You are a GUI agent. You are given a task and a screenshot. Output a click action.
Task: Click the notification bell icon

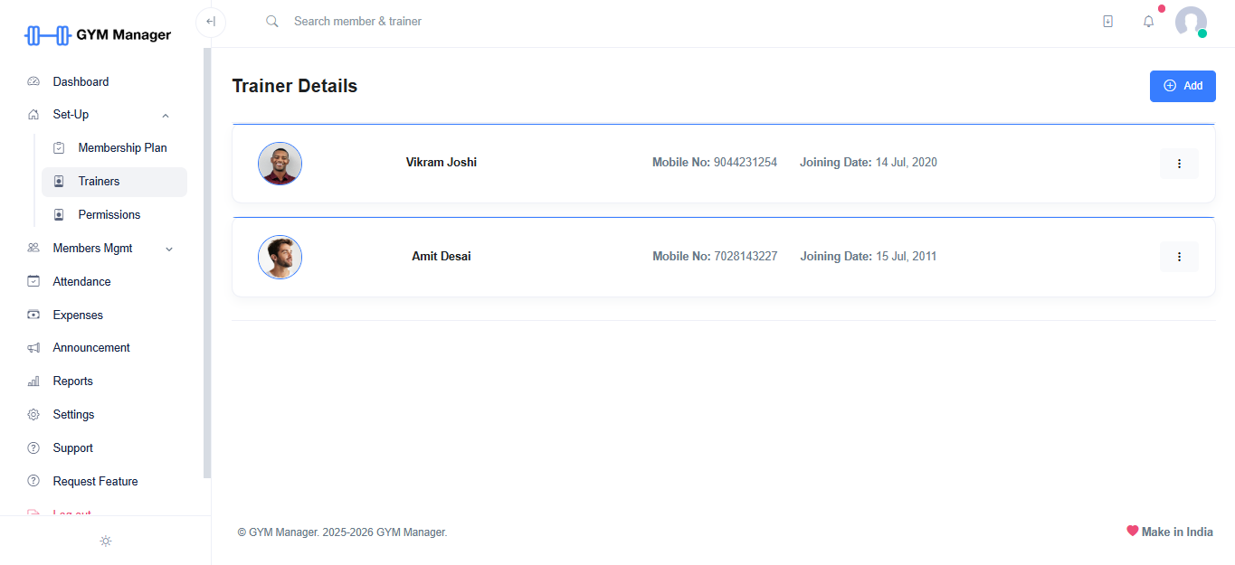coord(1148,22)
